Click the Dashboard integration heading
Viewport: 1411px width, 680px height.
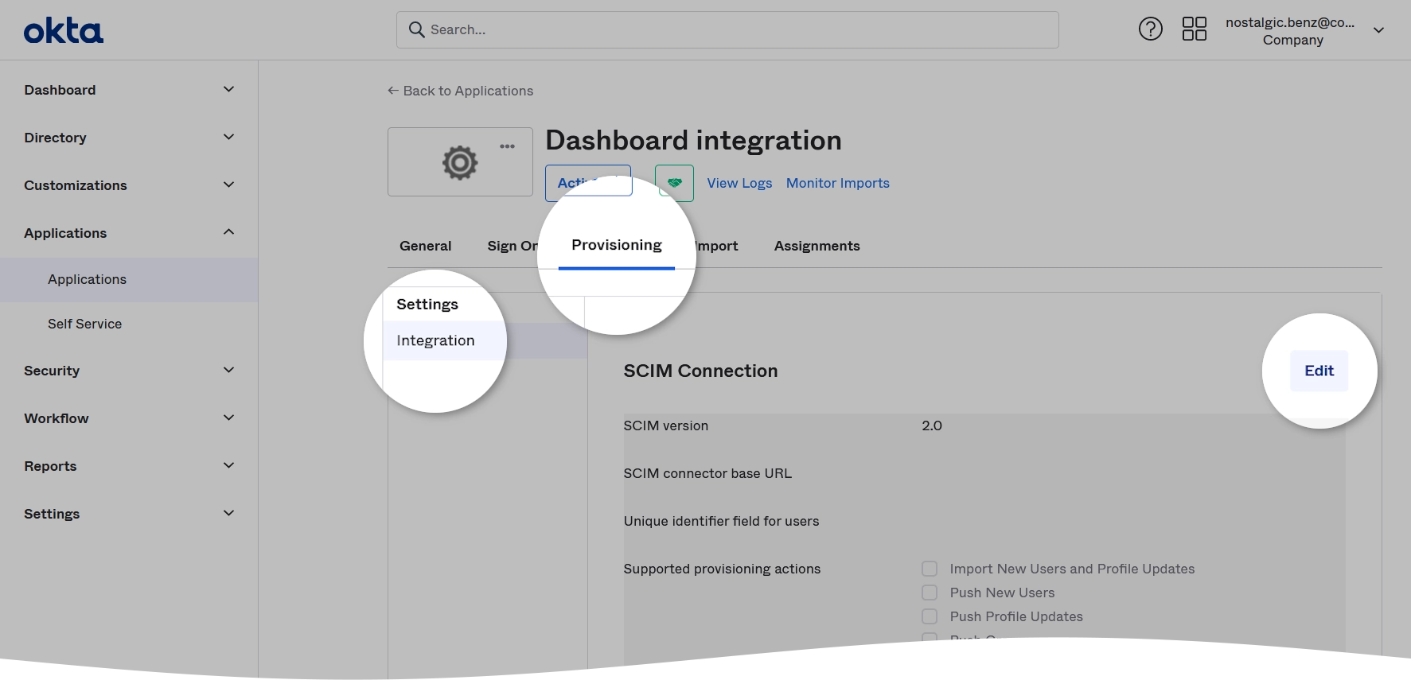tap(693, 140)
